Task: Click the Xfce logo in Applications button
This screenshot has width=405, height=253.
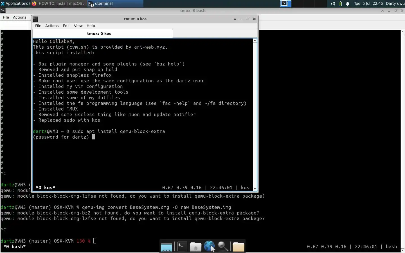Action: [3, 3]
